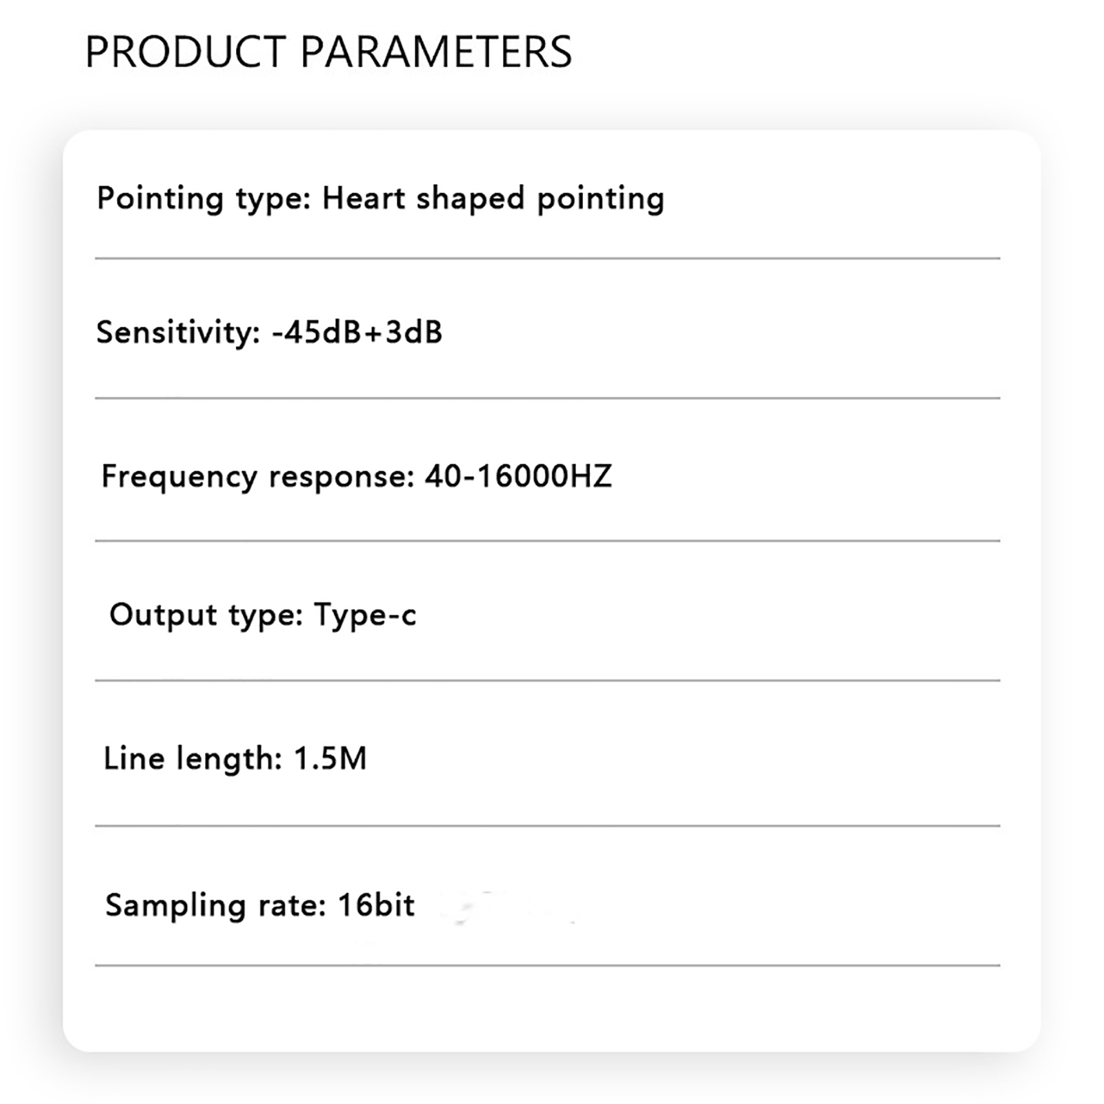Viewport: 1104px width, 1104px height.
Task: Click the divider line below Sampling rate
Action: coord(547,965)
